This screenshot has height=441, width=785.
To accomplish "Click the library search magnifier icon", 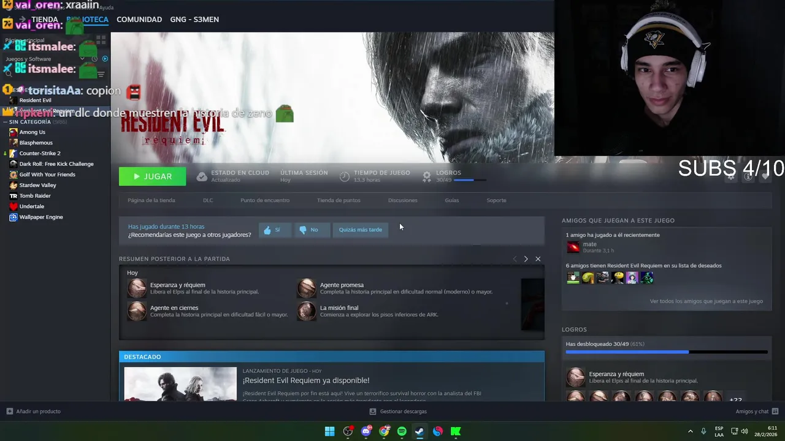I will tap(9, 73).
